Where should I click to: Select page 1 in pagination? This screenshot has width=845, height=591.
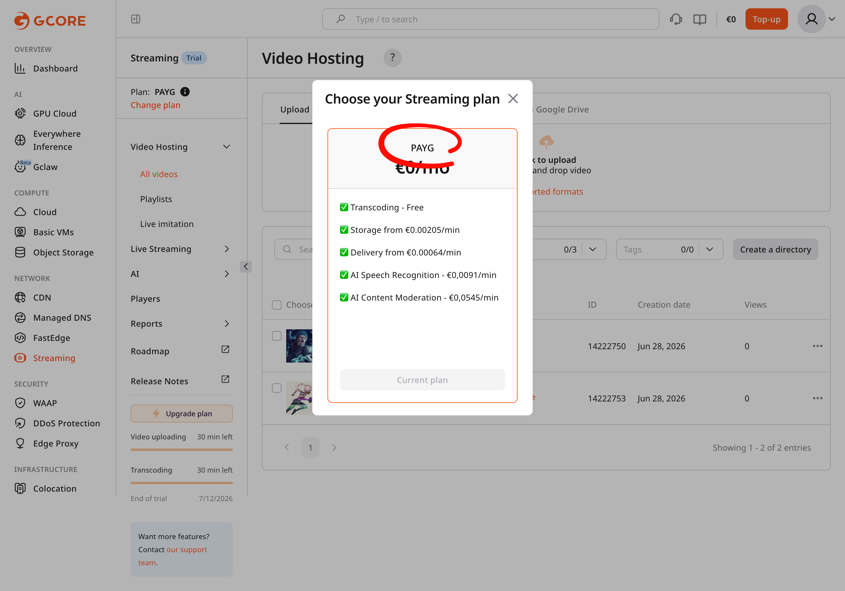click(x=310, y=448)
